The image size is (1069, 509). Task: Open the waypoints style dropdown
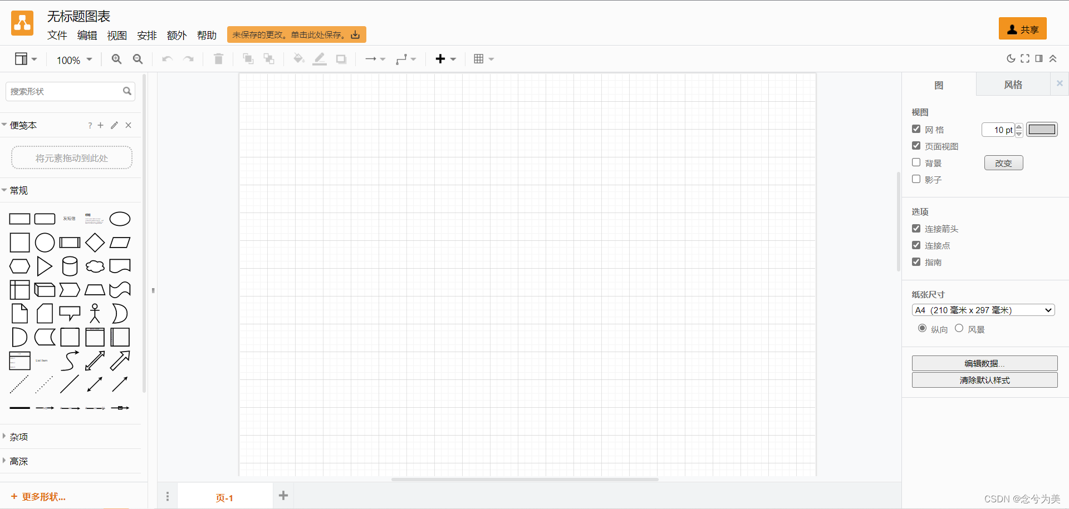pyautogui.click(x=406, y=59)
